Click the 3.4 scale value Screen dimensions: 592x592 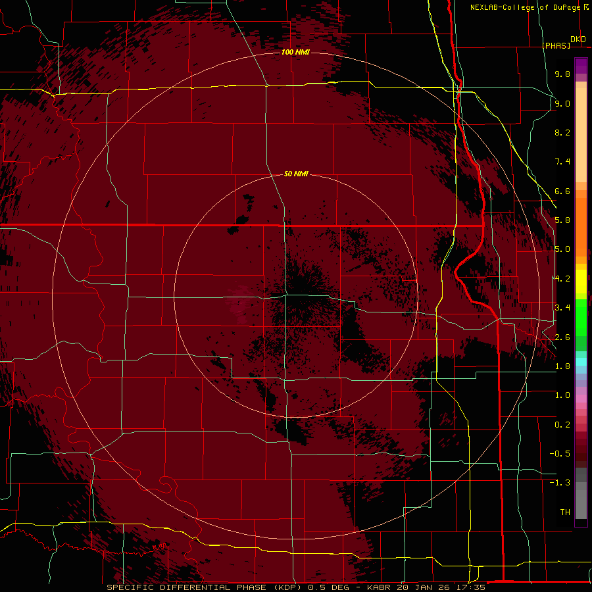coord(562,308)
